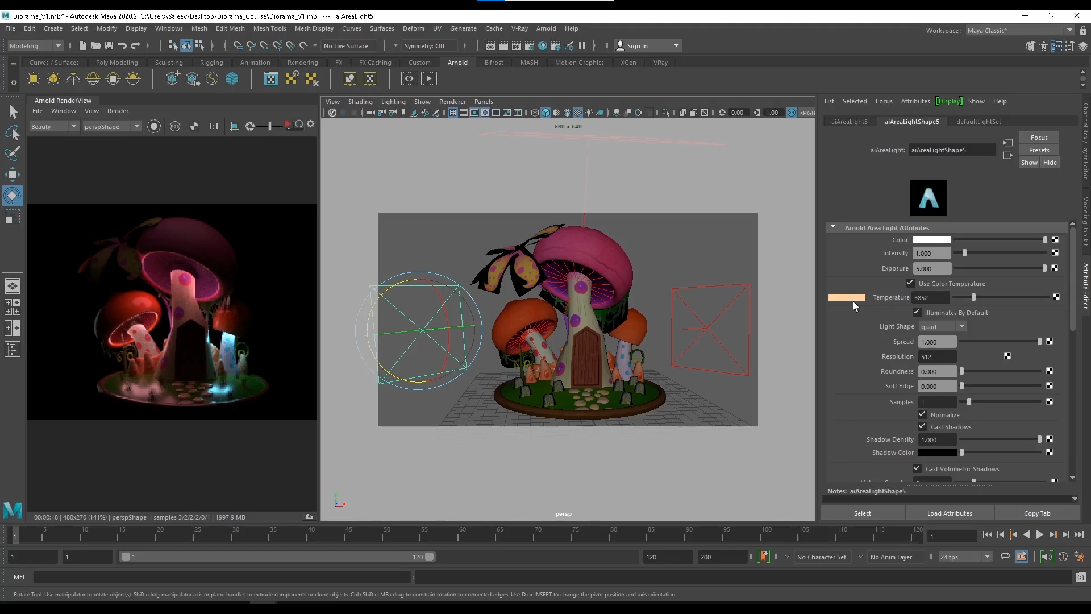Disable the Cast Volumetric Shadows checkbox
1091x614 pixels.
click(917, 468)
